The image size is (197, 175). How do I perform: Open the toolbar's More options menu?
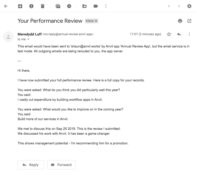tap(106, 6)
